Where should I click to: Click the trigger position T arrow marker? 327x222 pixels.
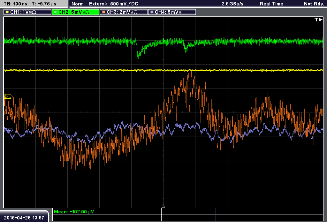pos(318,19)
